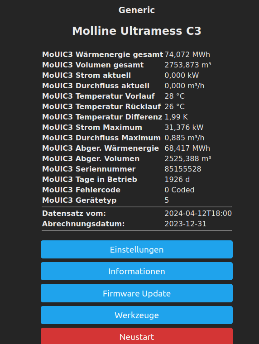Click the red Neustart button
The width and height of the screenshot is (259, 344).
coord(137,336)
